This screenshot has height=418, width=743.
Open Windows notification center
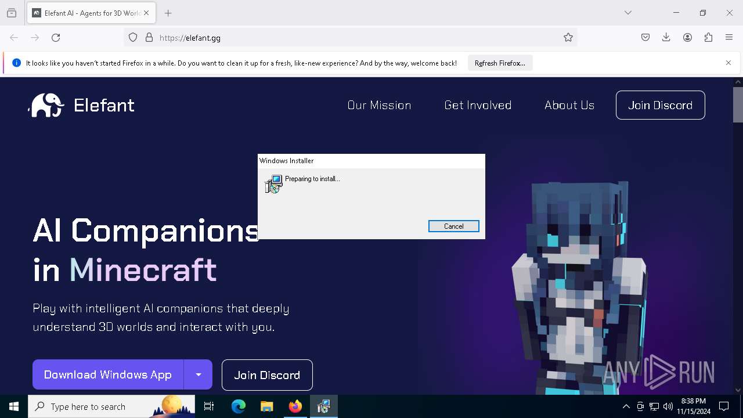tap(724, 406)
